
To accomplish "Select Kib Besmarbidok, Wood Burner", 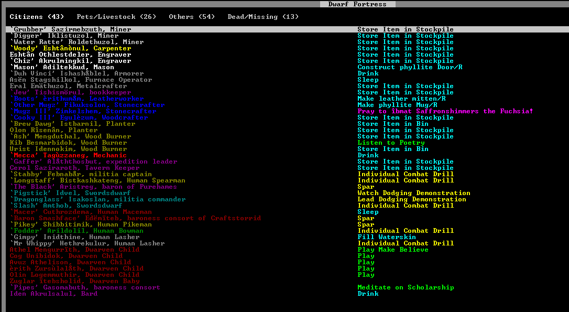I will (68, 143).
